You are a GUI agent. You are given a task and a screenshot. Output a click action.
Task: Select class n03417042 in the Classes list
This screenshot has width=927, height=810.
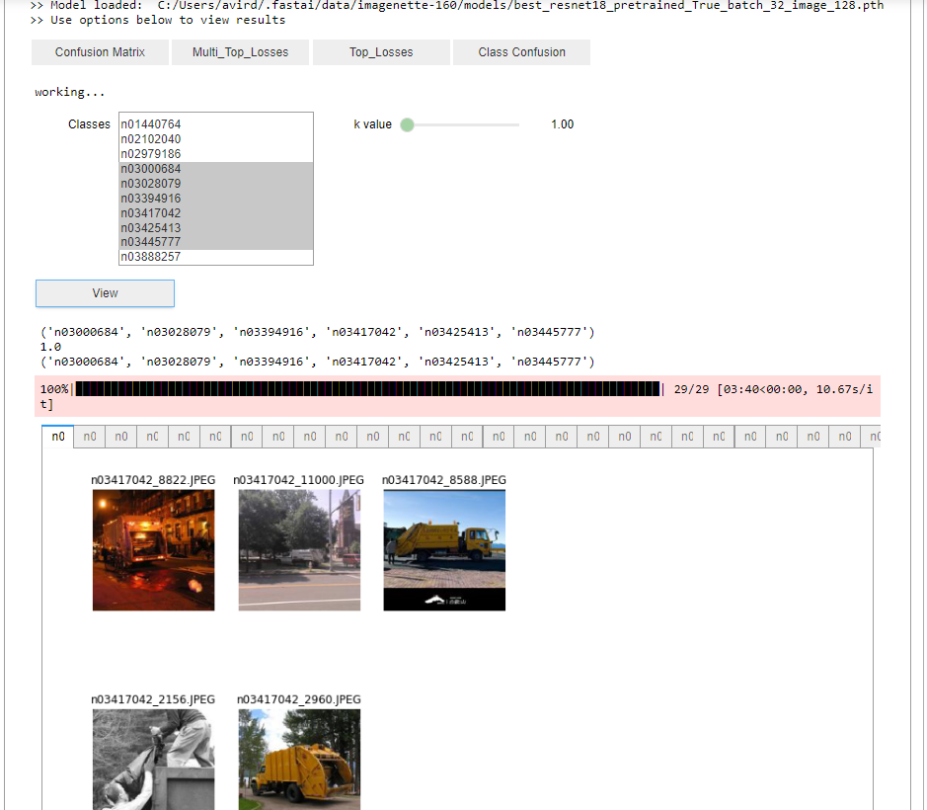(151, 213)
